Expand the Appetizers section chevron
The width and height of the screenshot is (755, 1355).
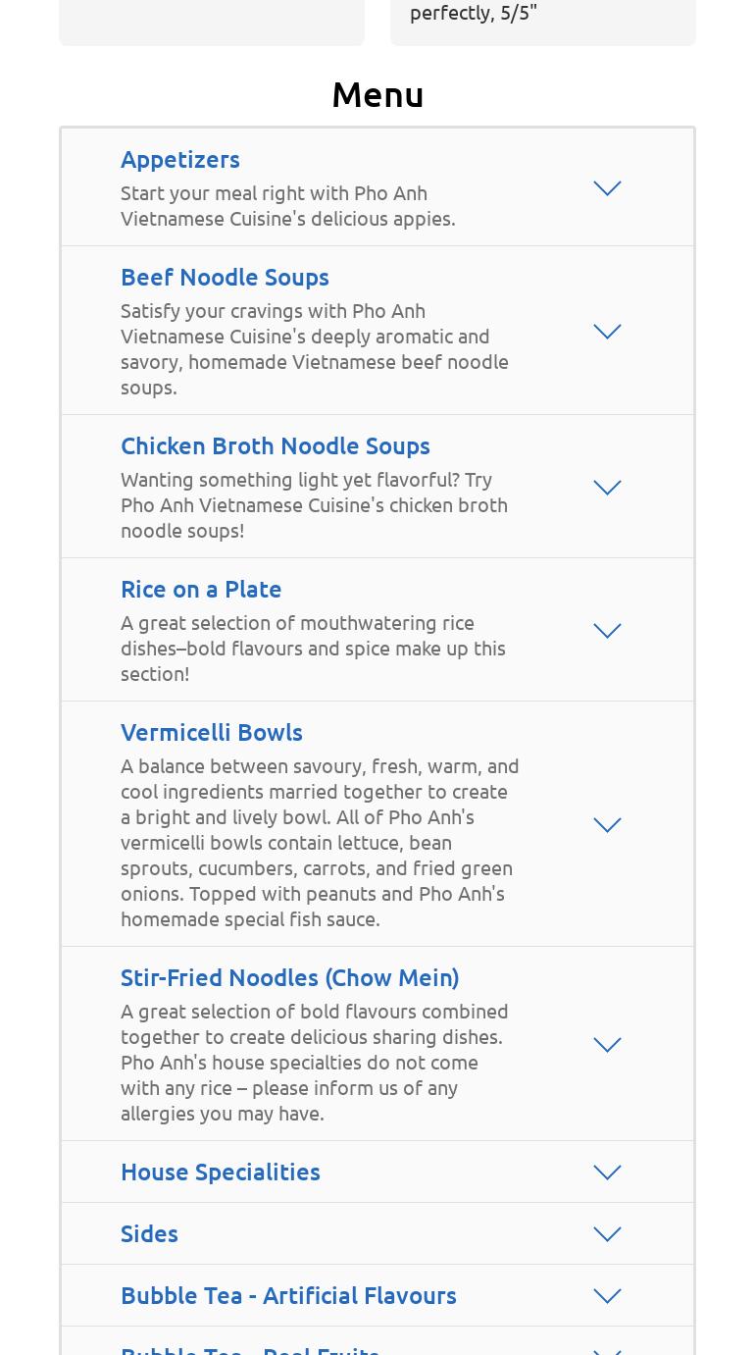click(607, 188)
